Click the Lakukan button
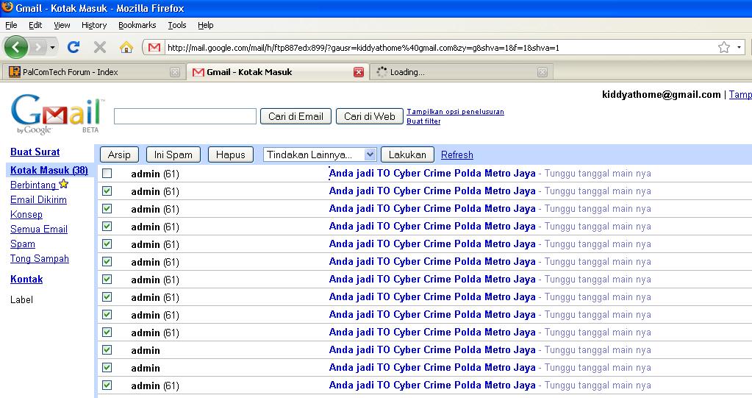752x398 pixels. [x=407, y=154]
